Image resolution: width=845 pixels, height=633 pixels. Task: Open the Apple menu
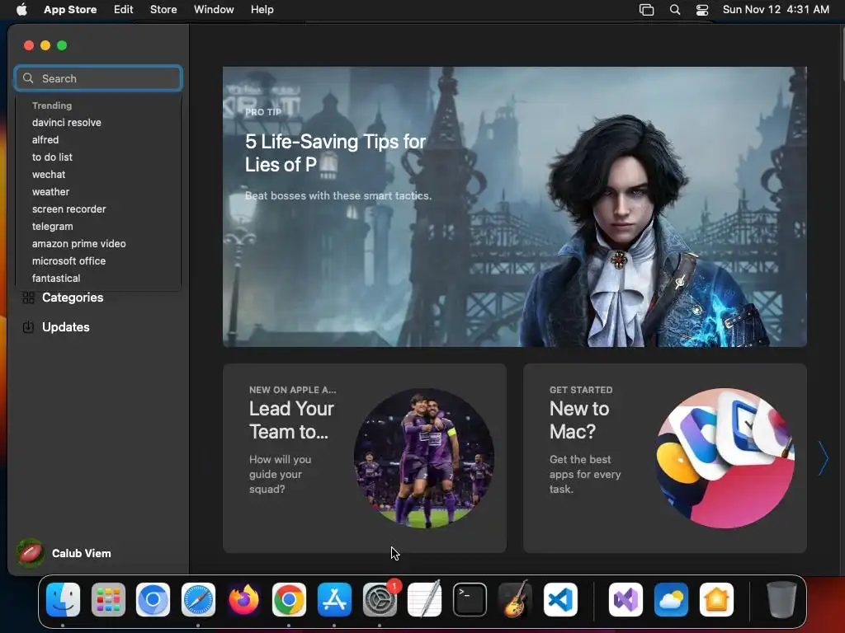[21, 10]
